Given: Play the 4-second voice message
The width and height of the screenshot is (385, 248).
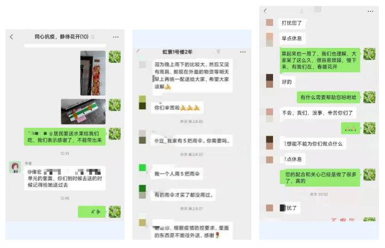Looking at the screenshot, I should point(92,212).
